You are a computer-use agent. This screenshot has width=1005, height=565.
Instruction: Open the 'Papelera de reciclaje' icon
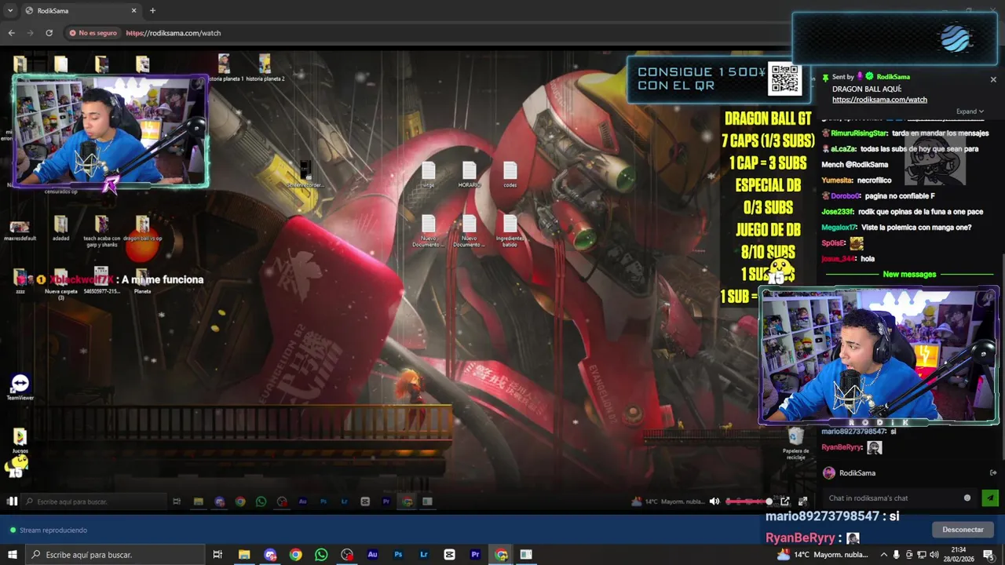point(795,443)
